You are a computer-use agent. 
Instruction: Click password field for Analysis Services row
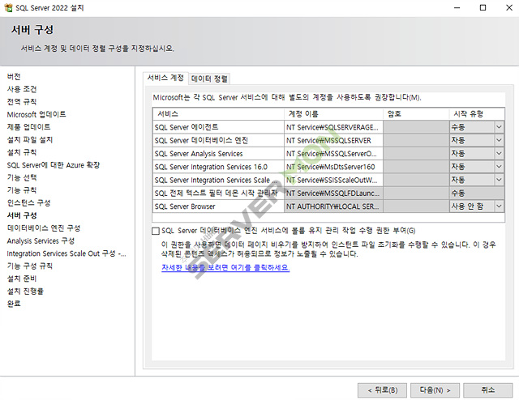click(x=416, y=154)
